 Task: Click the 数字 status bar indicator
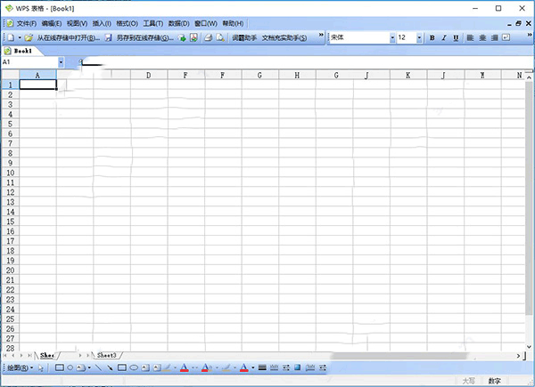(x=494, y=381)
